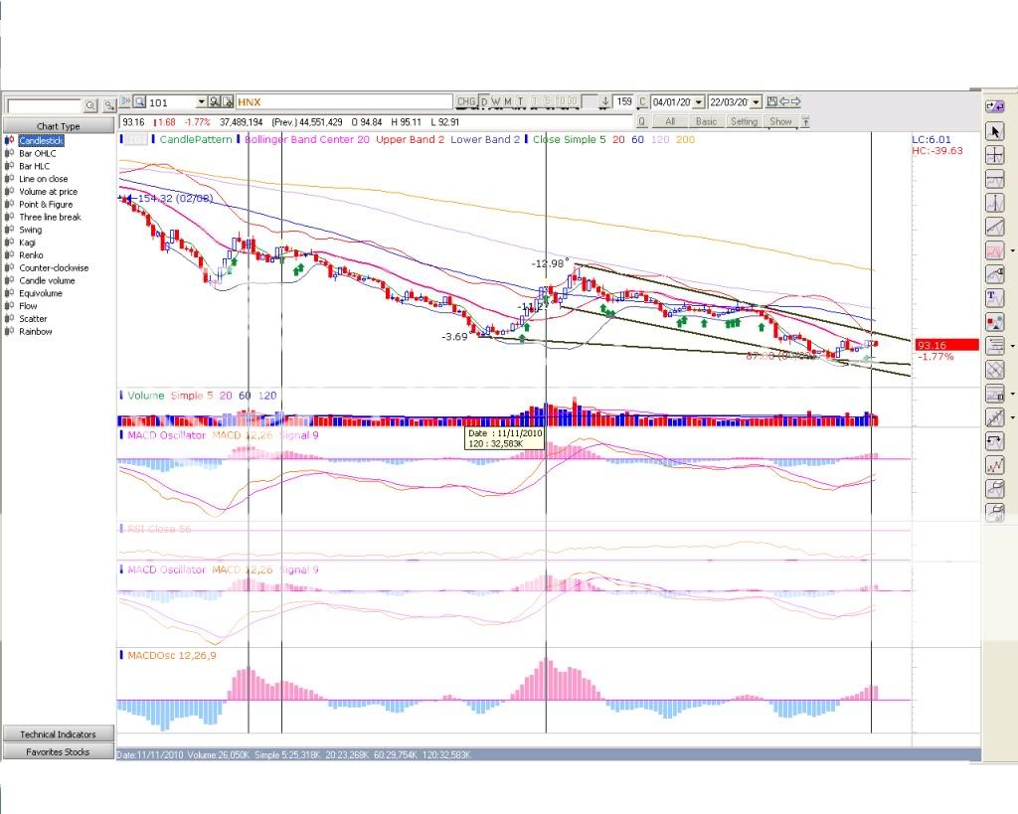Click the Bollinger Band Center color marker
Screen dimensions: 1018x814
(238, 140)
